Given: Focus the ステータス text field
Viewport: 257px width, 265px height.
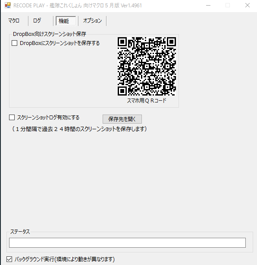Looking at the screenshot, I should tap(127, 243).
